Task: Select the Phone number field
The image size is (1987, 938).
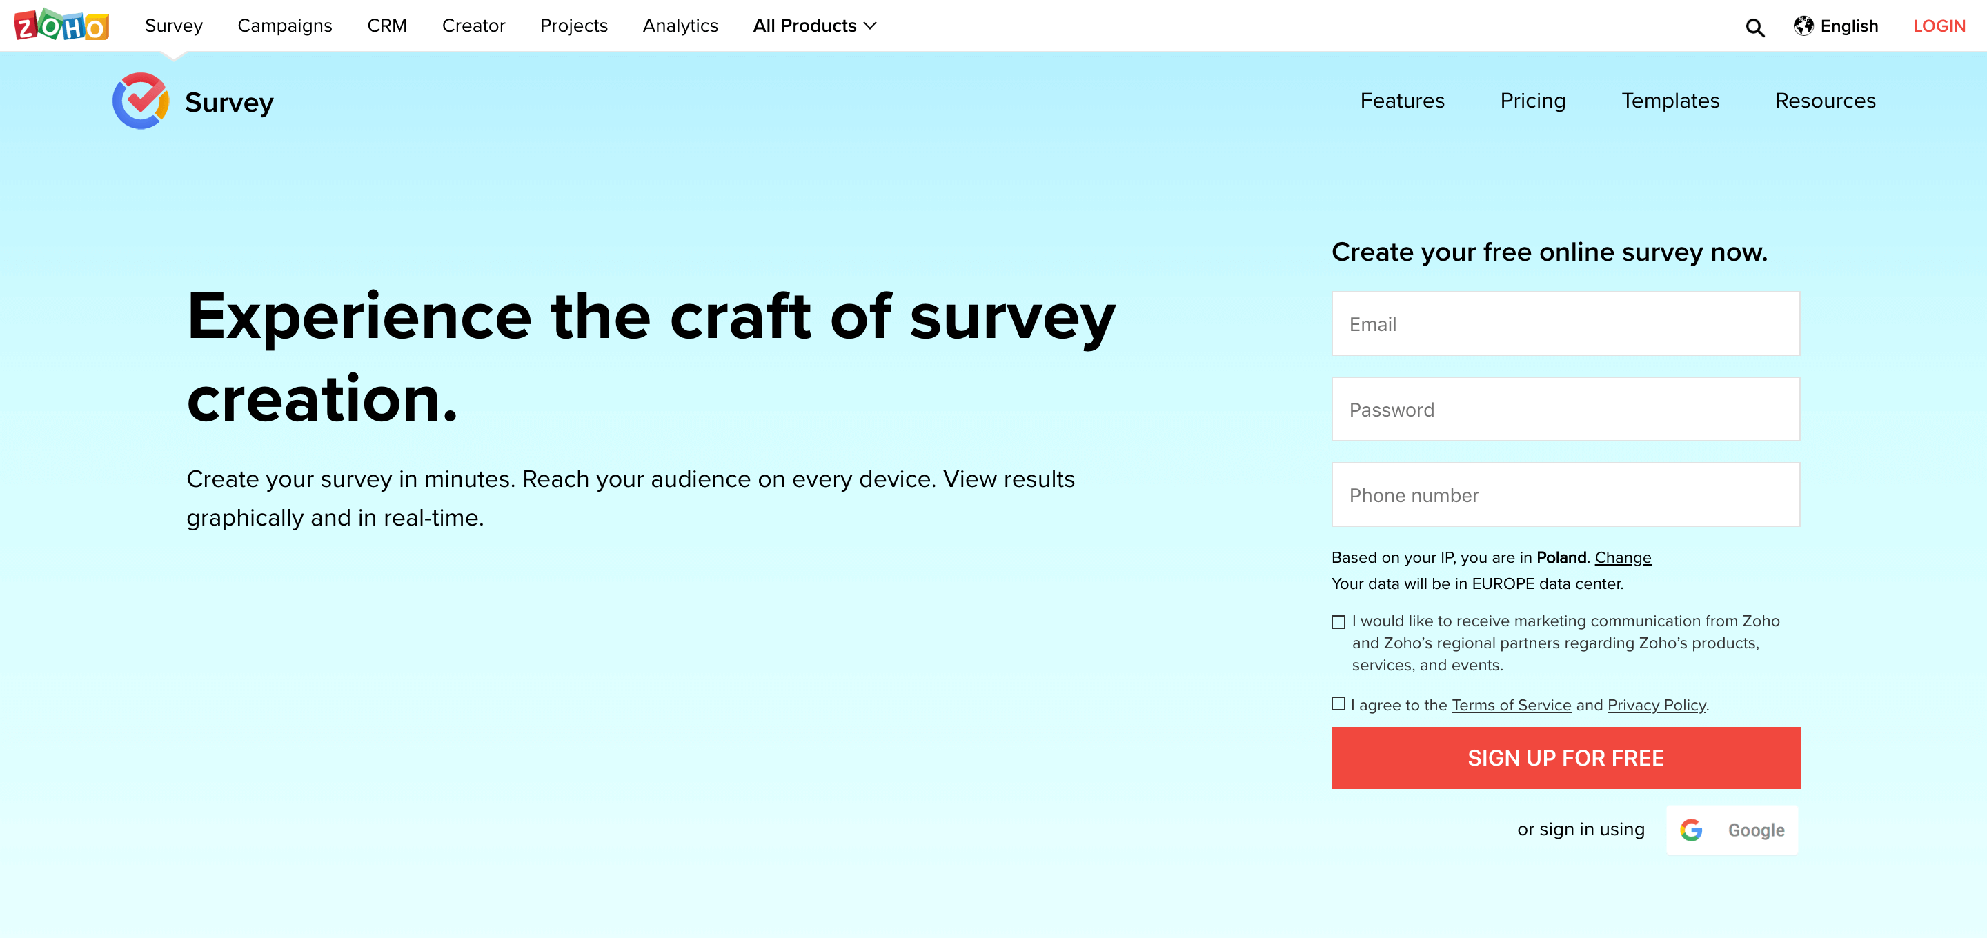Action: point(1565,495)
